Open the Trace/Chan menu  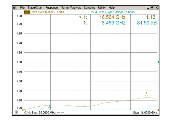click(x=35, y=8)
